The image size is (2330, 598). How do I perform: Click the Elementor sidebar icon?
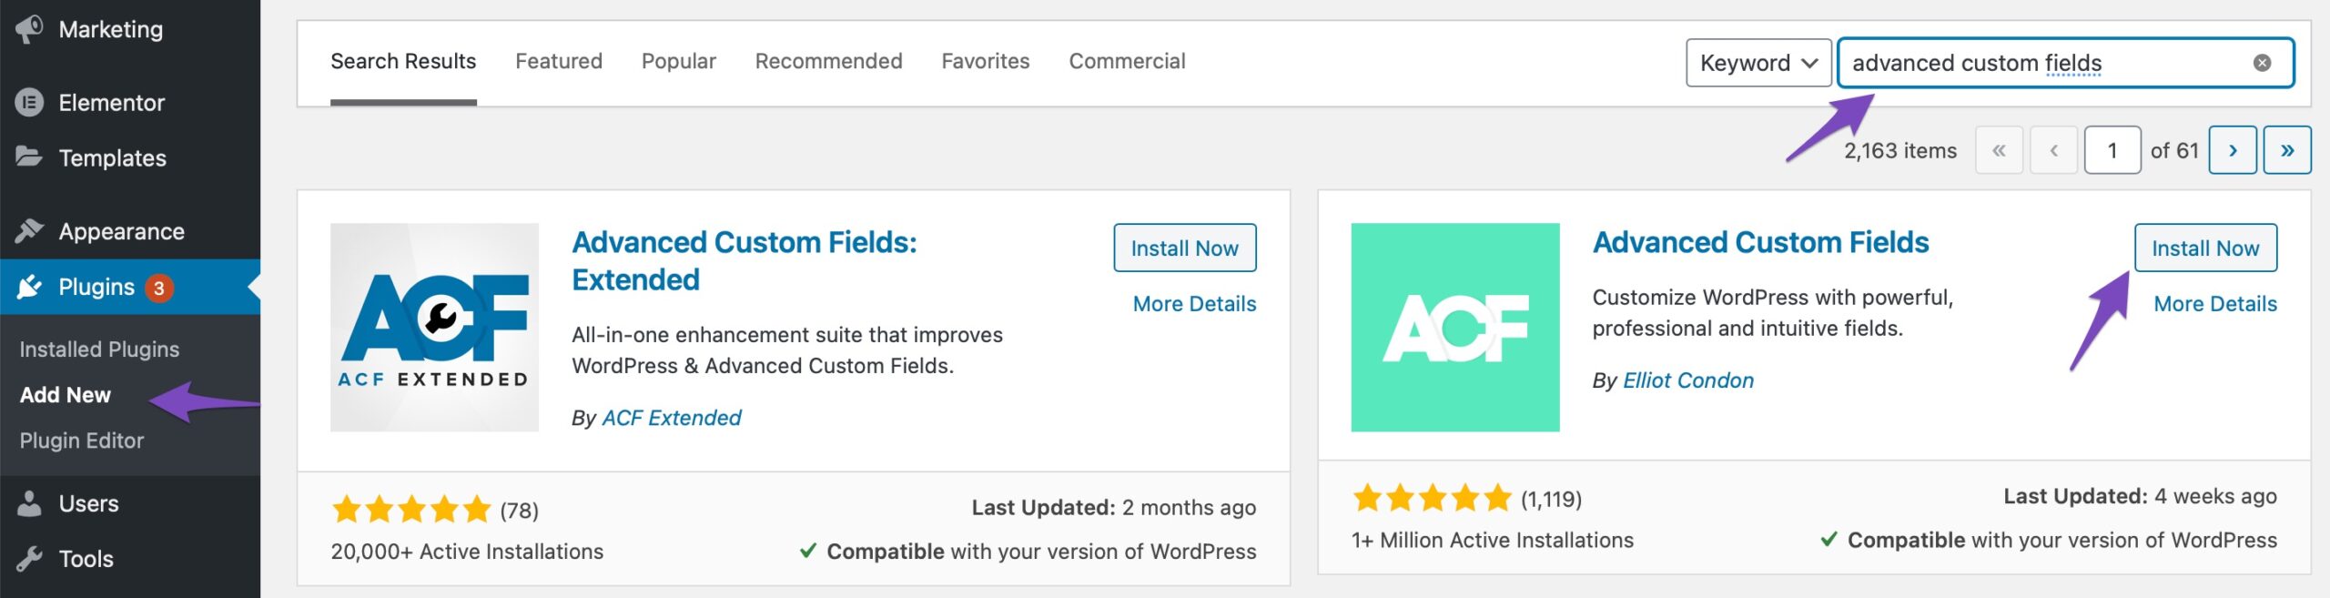(29, 103)
